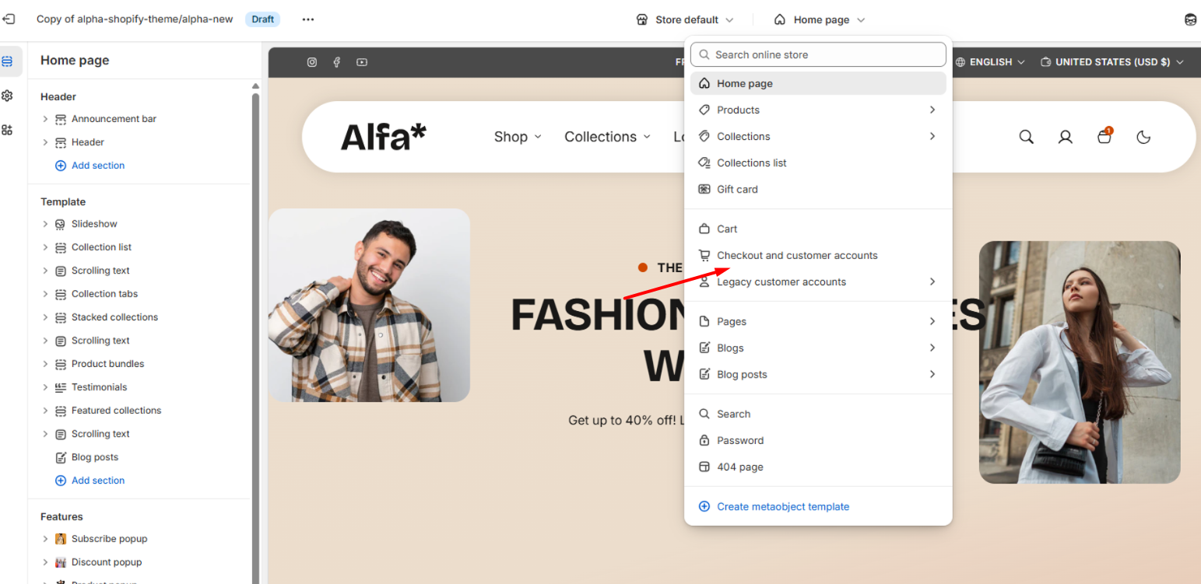
Task: Click the plus icon beside Create metaobject template
Action: (x=704, y=506)
